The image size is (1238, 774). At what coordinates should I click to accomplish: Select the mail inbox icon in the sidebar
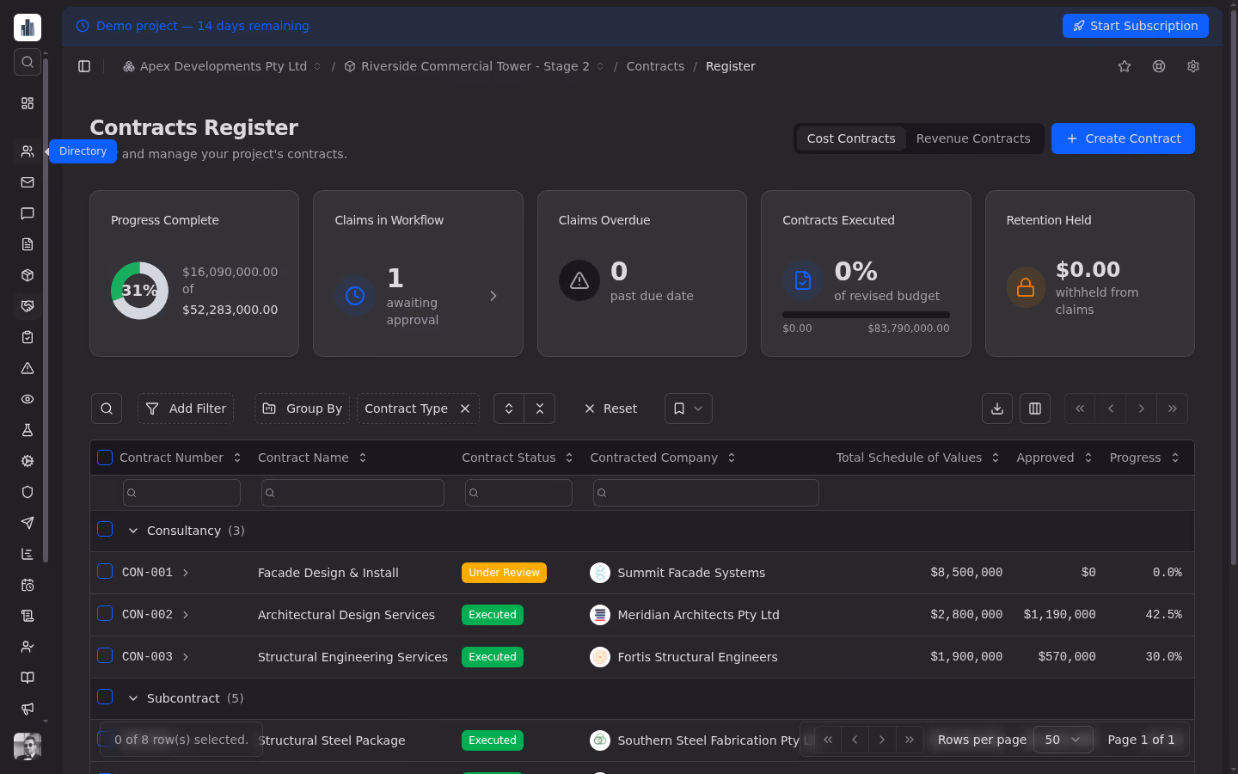(x=27, y=182)
